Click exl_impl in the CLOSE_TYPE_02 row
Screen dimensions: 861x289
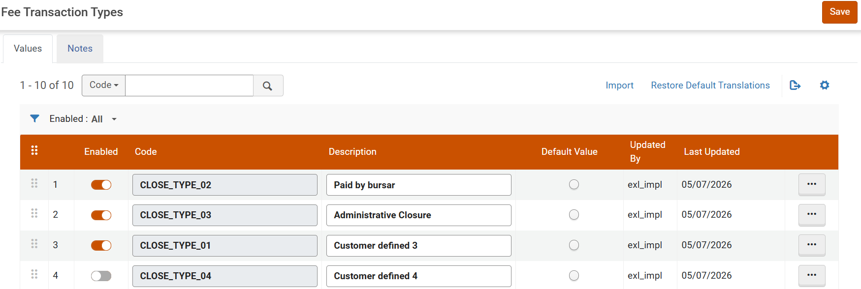coord(645,185)
